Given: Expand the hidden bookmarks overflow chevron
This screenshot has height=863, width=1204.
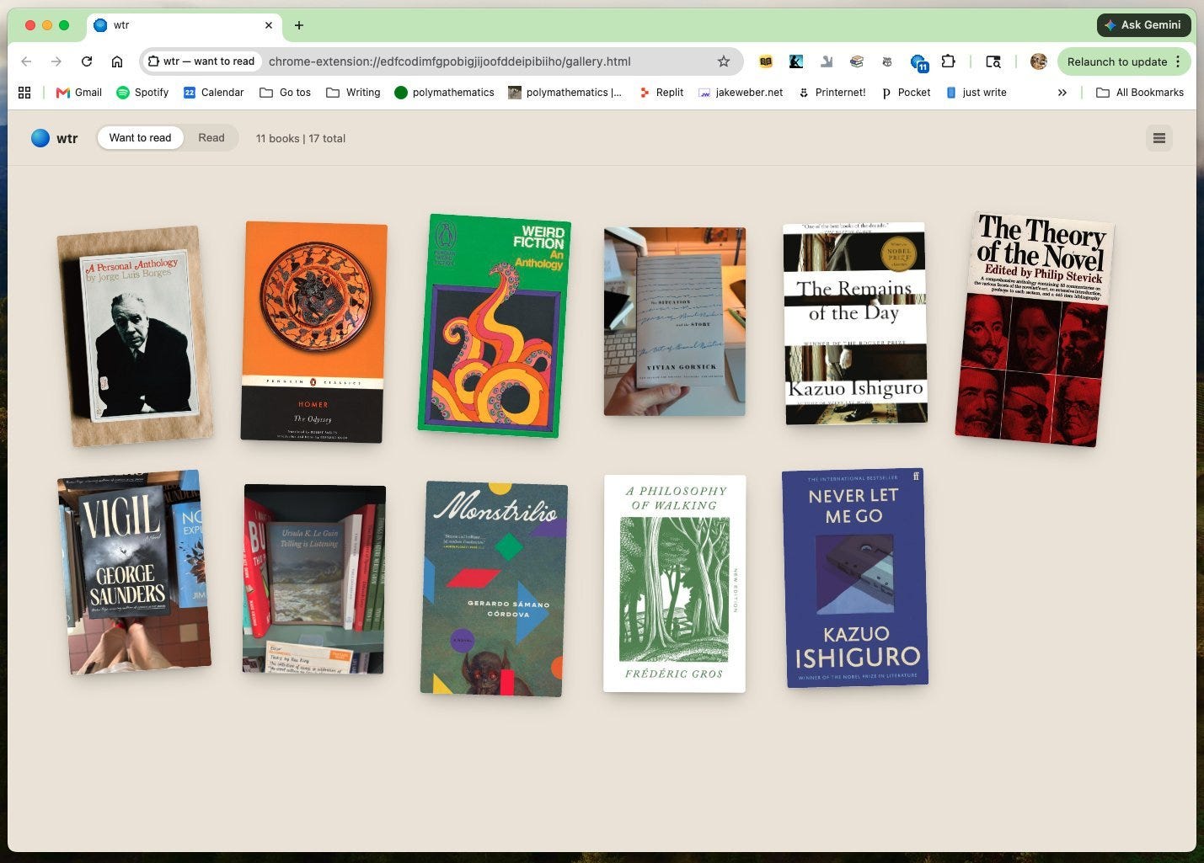Looking at the screenshot, I should pos(1062,93).
